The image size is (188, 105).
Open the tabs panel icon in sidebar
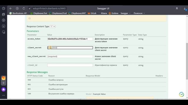[x=4, y=14]
